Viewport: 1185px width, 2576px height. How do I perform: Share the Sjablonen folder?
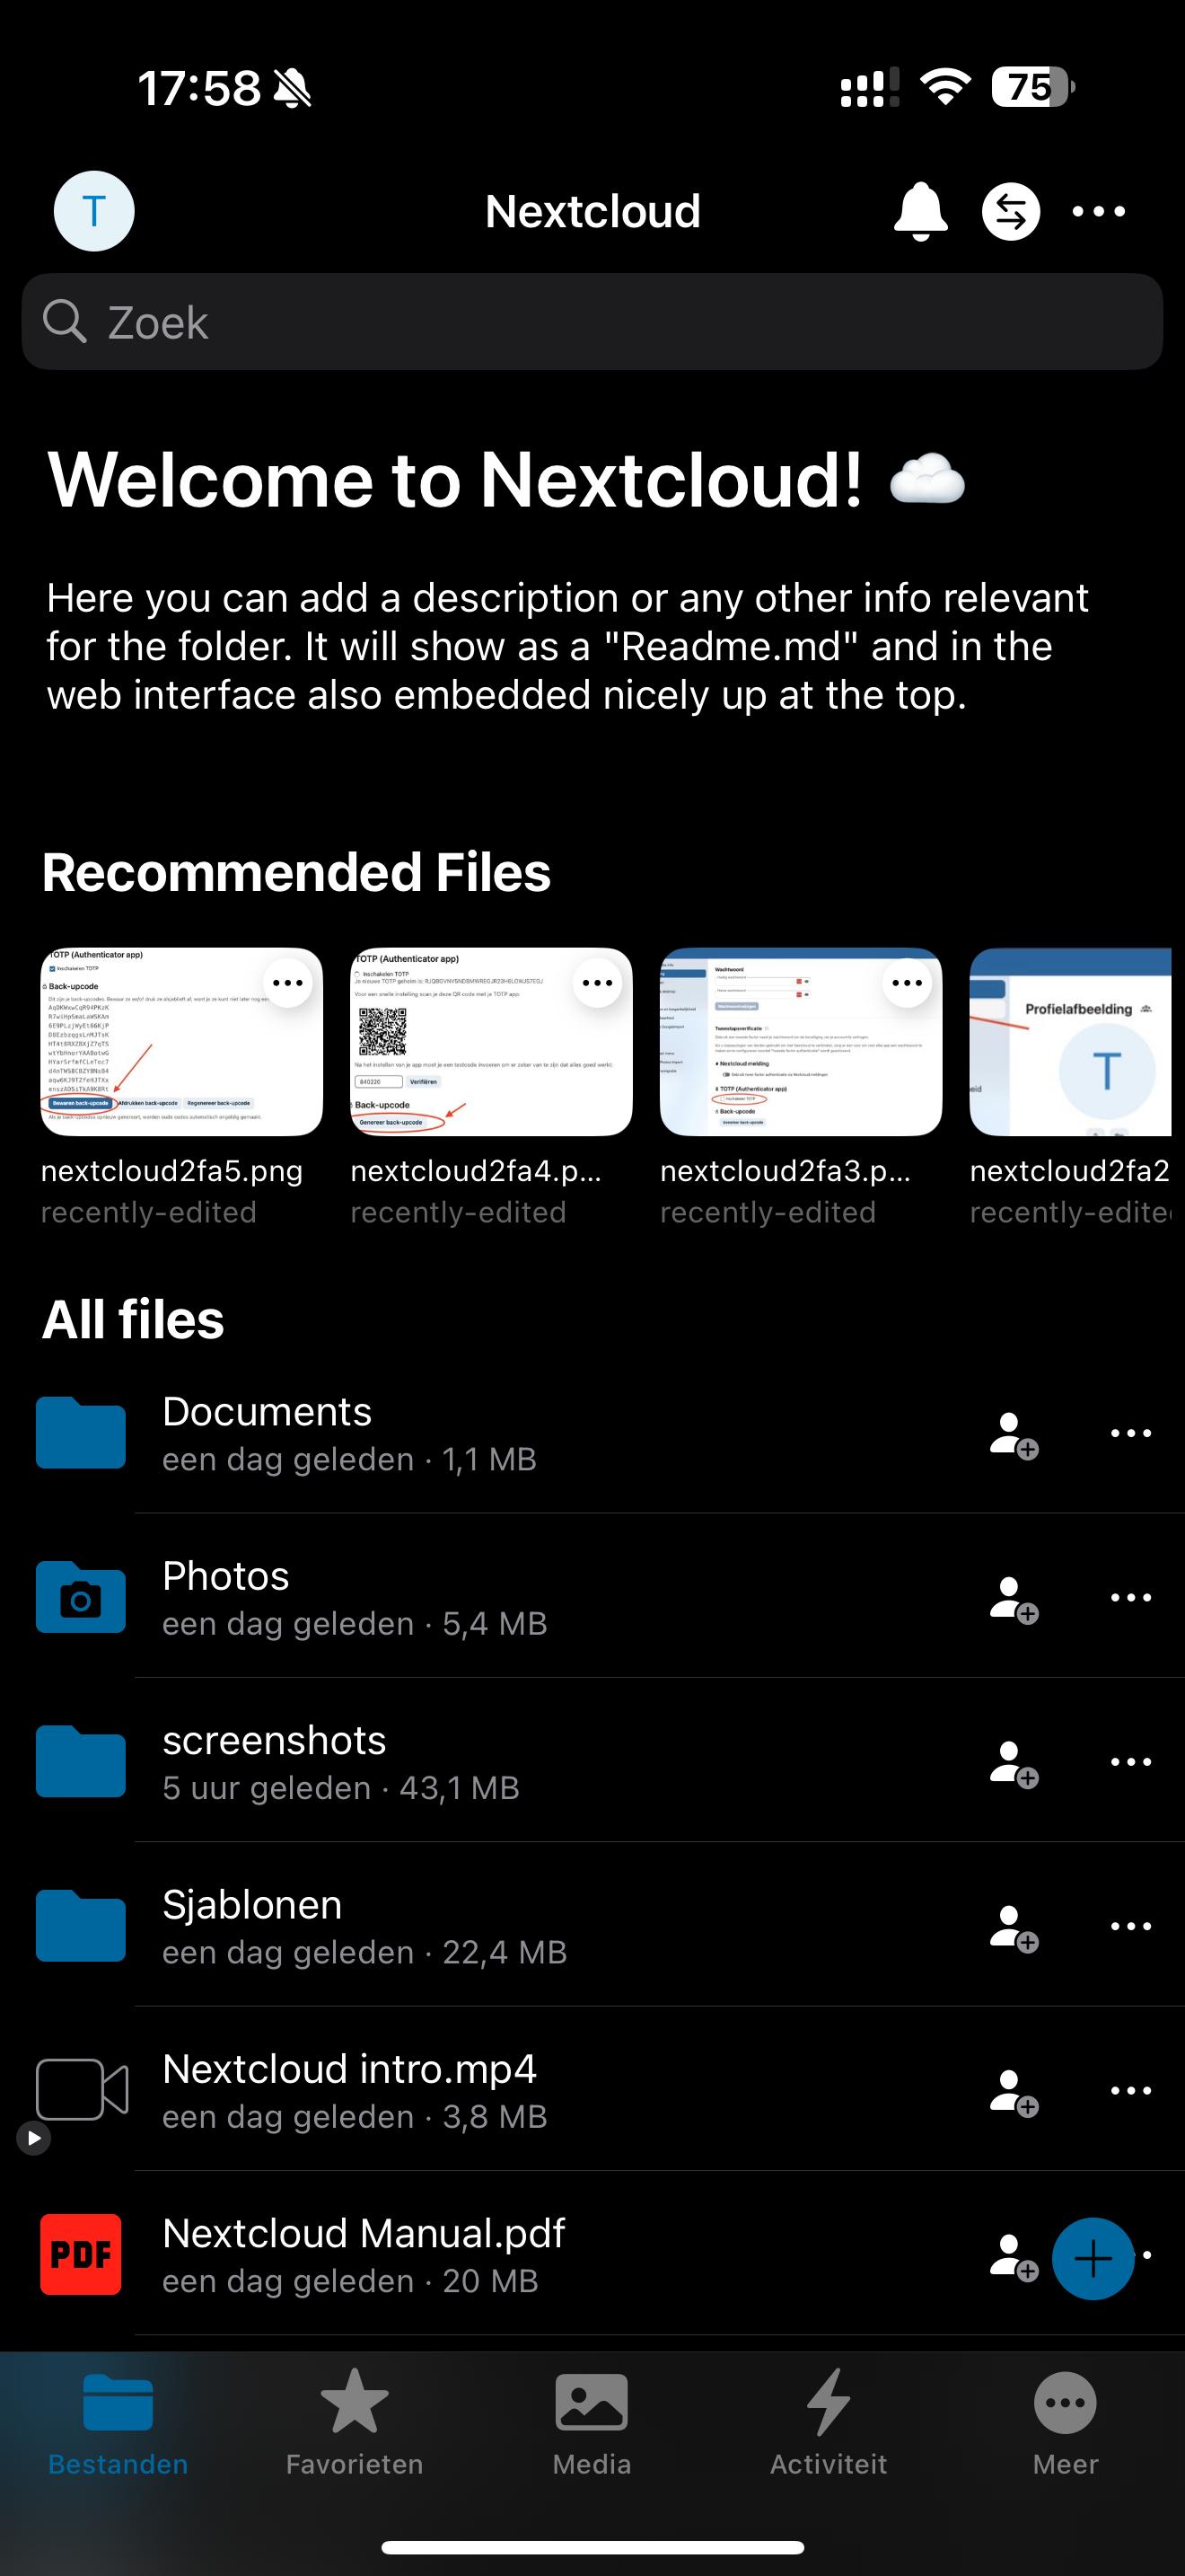point(1014,1928)
